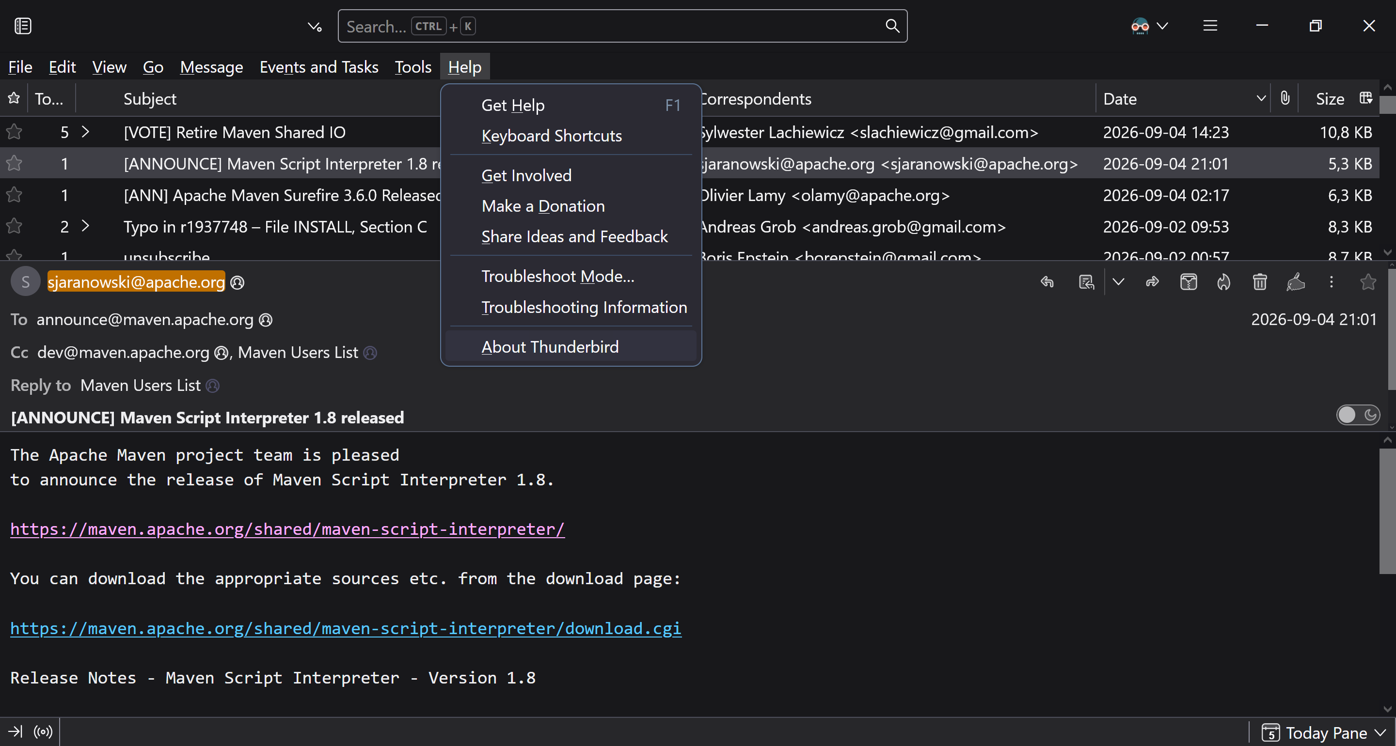Viewport: 1396px width, 746px height.
Task: Click the message body vertical scrollbar
Action: pyautogui.click(x=1387, y=511)
